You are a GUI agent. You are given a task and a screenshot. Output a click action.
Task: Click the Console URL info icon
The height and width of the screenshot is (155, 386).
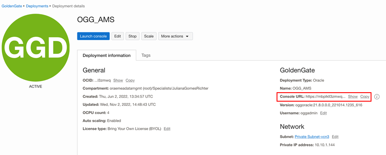coord(377,97)
